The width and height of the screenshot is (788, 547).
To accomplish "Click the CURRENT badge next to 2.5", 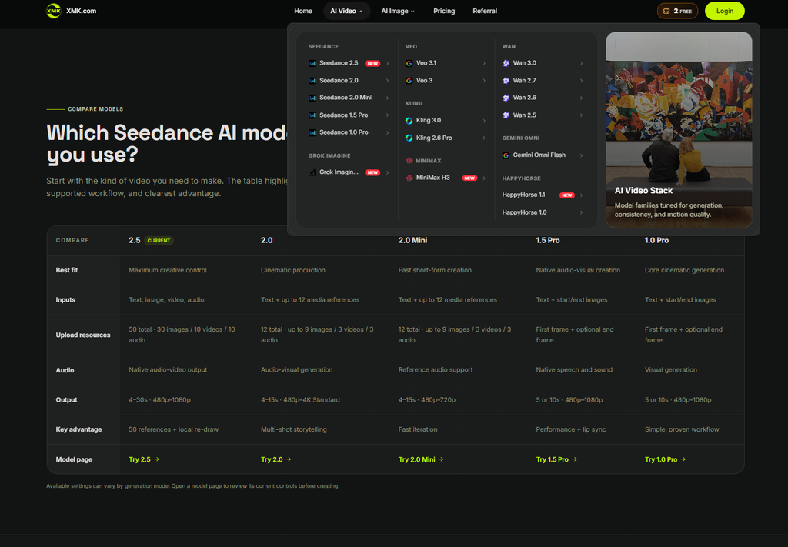I will (159, 241).
